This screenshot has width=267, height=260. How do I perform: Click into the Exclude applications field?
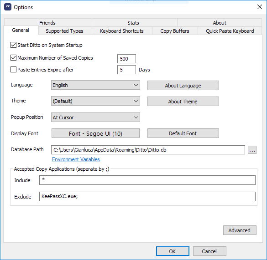(147, 196)
